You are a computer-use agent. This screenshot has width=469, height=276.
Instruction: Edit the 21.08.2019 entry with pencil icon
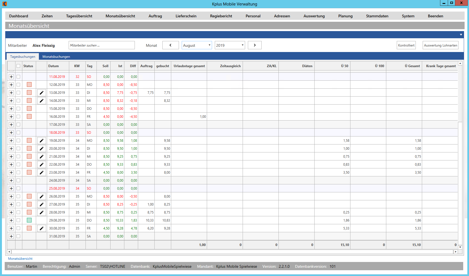coord(41,157)
